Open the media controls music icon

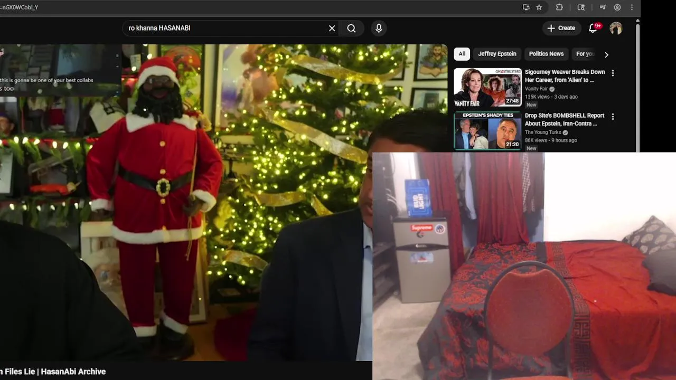click(603, 7)
